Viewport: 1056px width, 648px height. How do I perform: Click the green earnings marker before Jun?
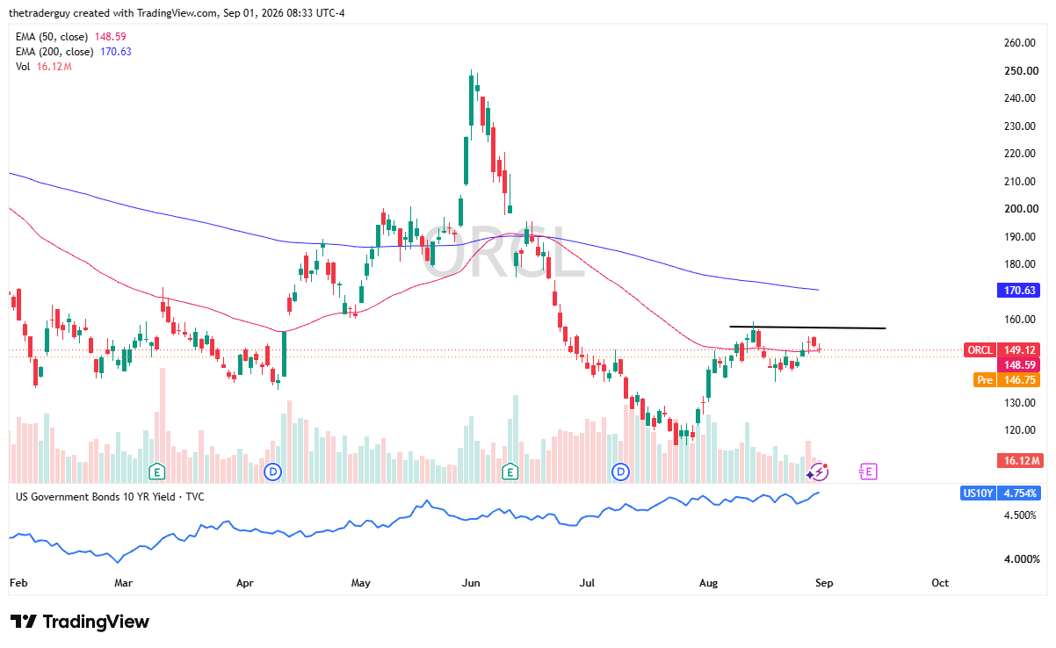(510, 472)
